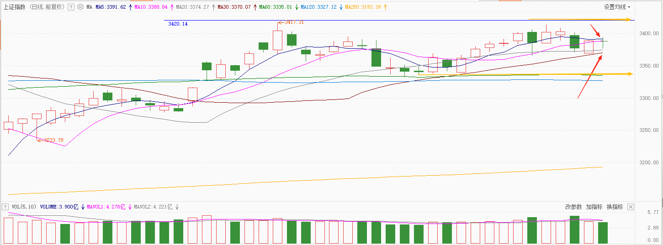Click the 3200.00 price axis label
This screenshot has height=245, width=663.
(649, 162)
